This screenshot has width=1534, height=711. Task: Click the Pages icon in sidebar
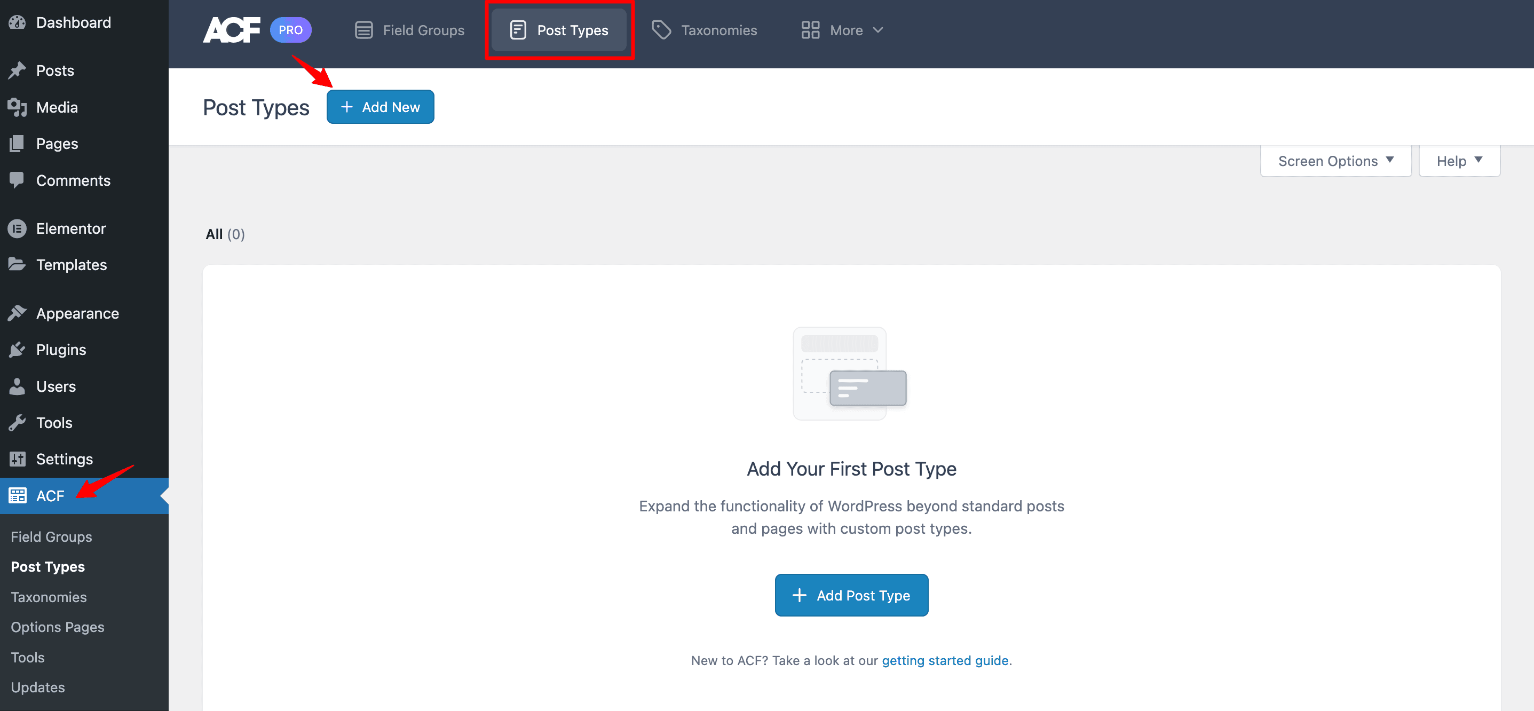coord(17,144)
